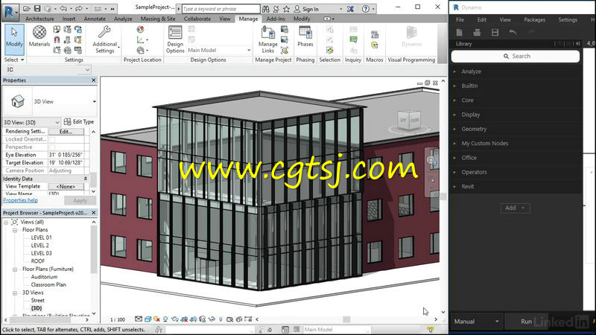Create new file in Dynamo toolbar
The image size is (596, 335).
[459, 33]
